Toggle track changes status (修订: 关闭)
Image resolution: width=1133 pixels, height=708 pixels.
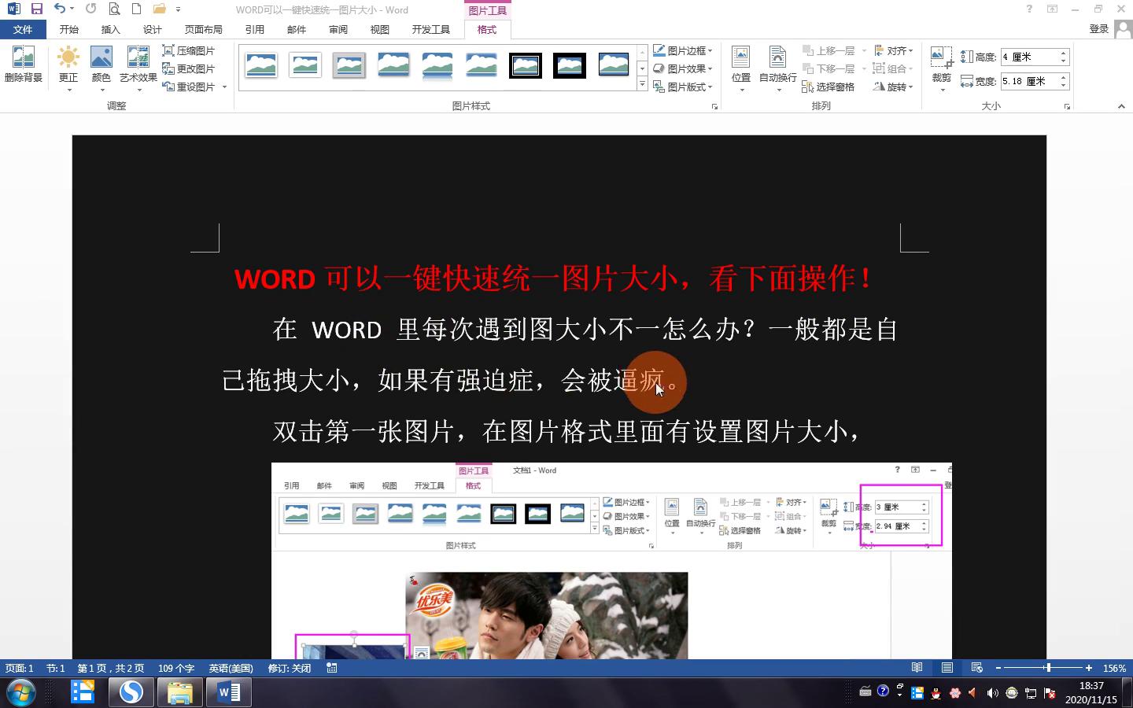click(x=290, y=668)
